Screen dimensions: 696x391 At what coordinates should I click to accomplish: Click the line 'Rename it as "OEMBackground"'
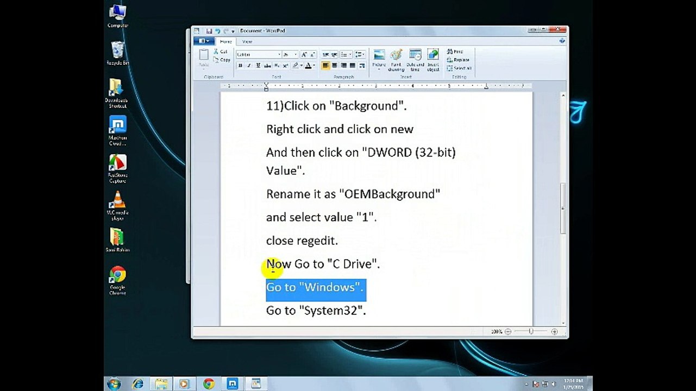[x=353, y=194]
